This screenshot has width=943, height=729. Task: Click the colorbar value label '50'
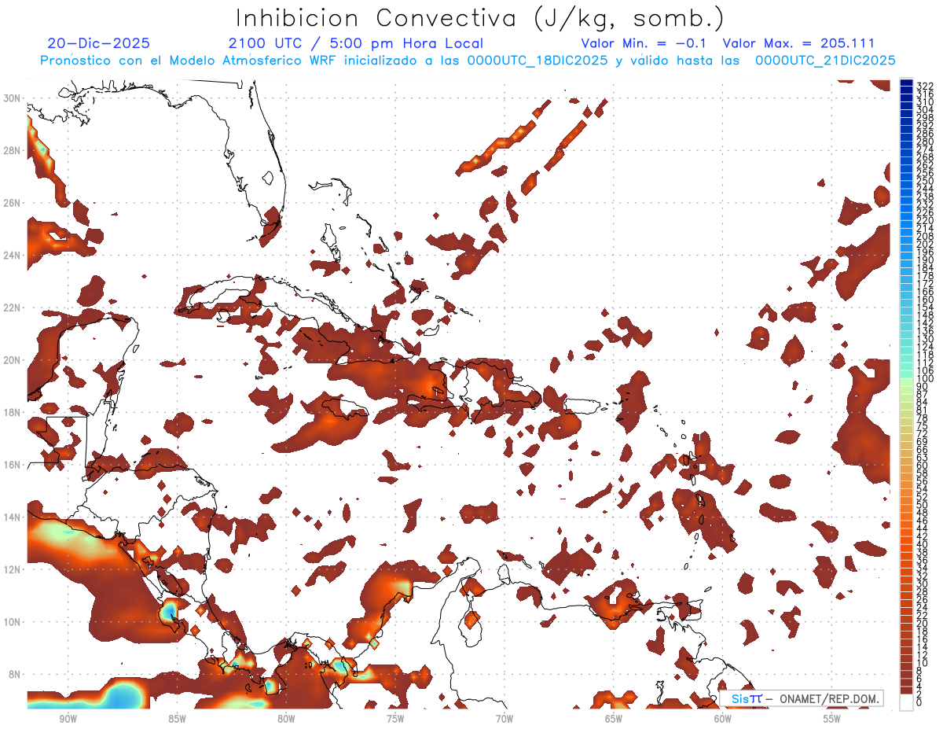click(x=923, y=504)
